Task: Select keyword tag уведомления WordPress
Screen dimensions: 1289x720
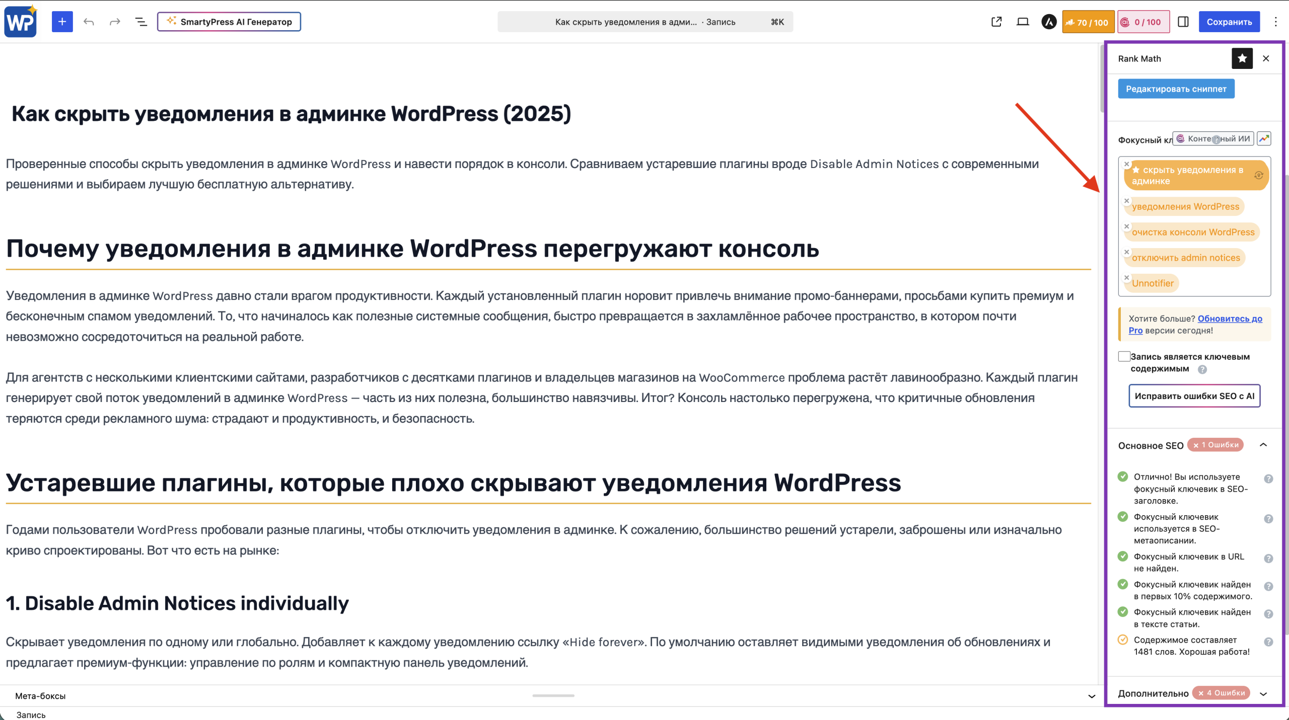Action: (1185, 206)
